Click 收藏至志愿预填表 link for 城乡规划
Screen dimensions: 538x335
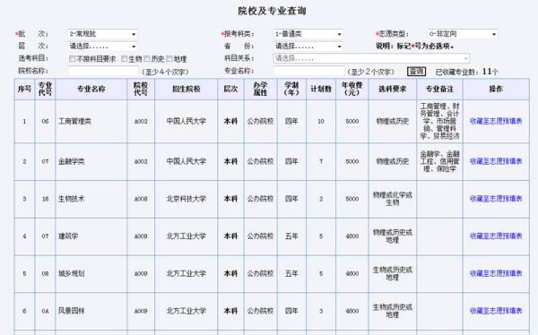[496, 273]
